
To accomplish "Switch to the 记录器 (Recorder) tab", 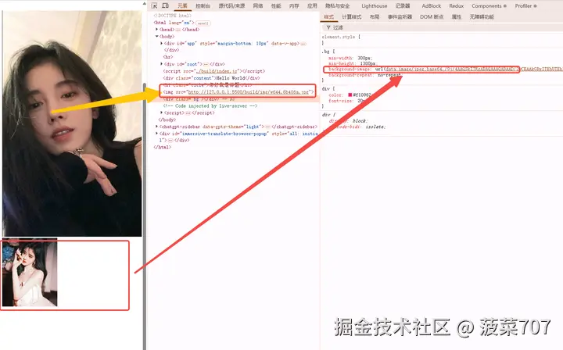I will click(403, 6).
